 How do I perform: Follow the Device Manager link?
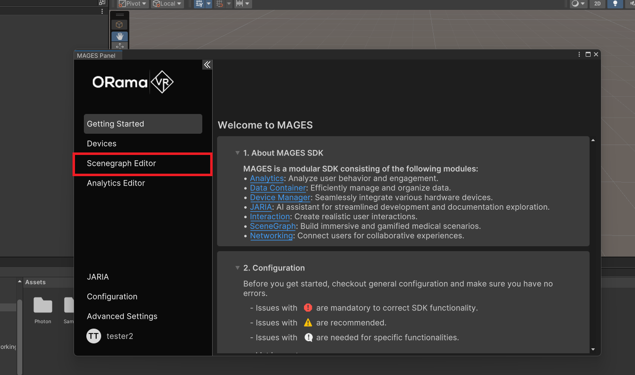pyautogui.click(x=280, y=198)
